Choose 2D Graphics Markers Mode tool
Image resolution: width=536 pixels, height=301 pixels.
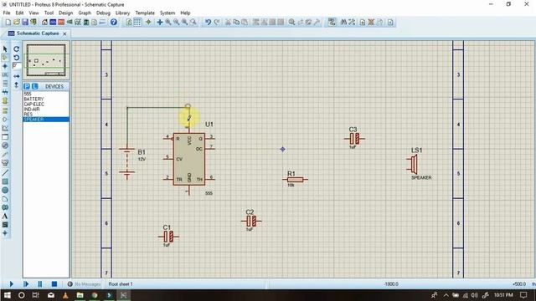coord(5,233)
